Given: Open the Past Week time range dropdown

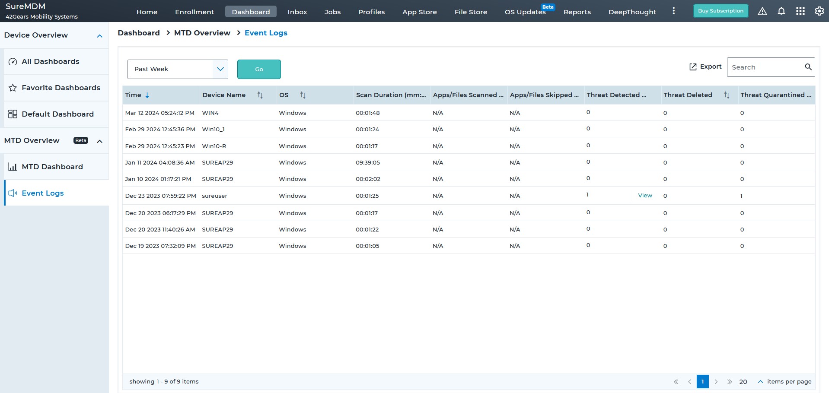Looking at the screenshot, I should click(x=178, y=69).
